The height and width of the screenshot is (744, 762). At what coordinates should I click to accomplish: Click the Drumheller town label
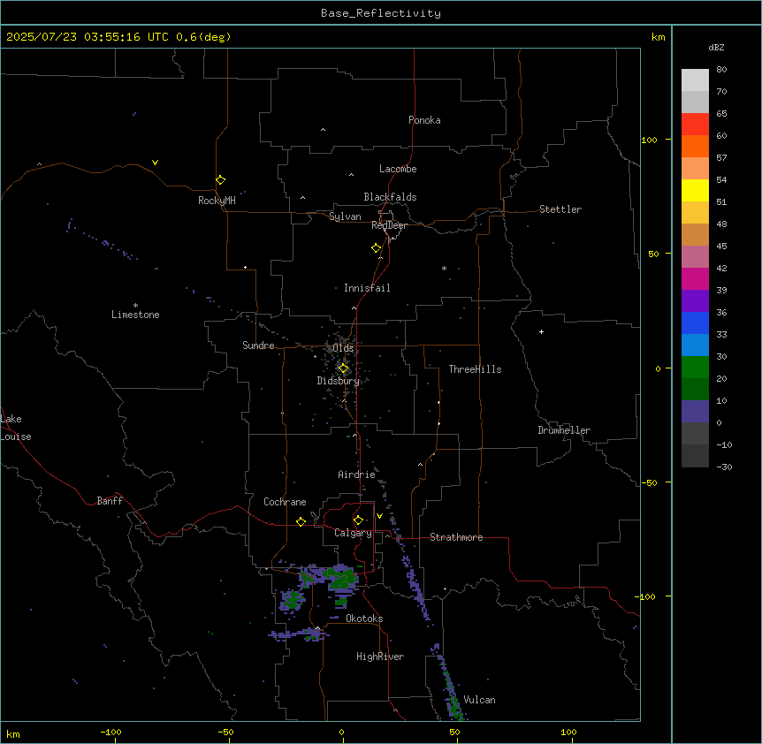tap(564, 430)
